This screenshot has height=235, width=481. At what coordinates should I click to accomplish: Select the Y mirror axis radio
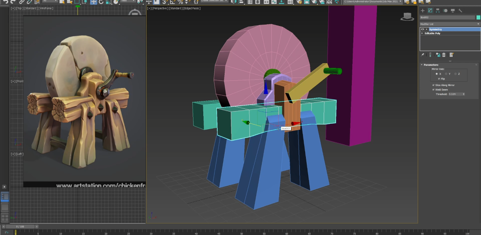446,74
